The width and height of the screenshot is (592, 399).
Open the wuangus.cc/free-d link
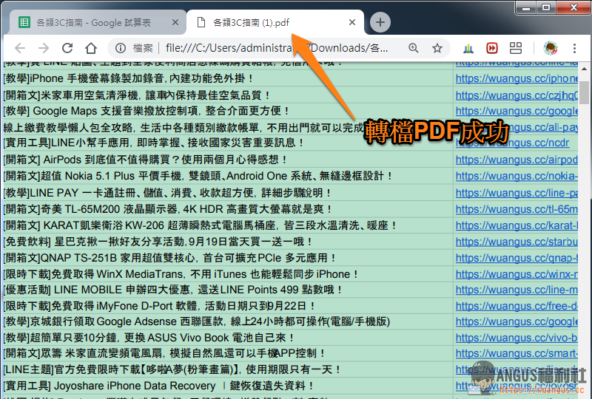coord(516,306)
